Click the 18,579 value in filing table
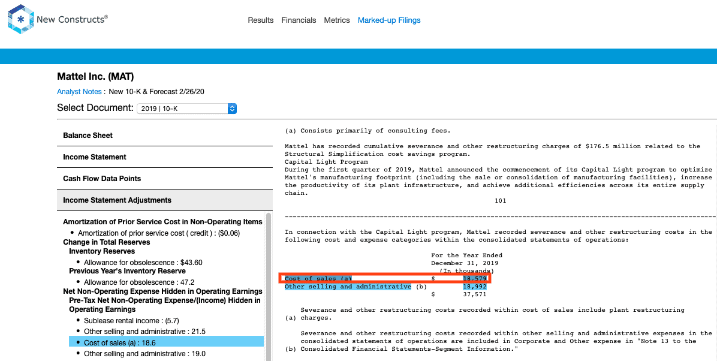Viewport: 717px width, 361px height. [474, 279]
